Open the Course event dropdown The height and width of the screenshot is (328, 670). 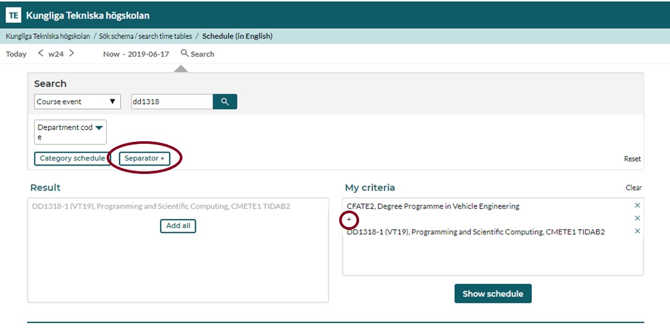(77, 101)
